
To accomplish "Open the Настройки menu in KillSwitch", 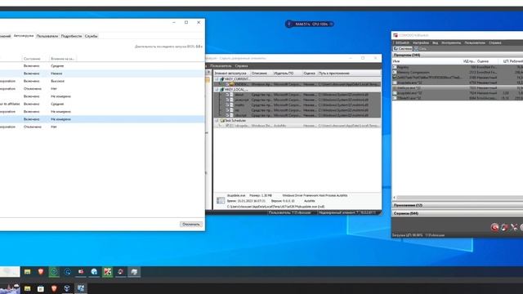I will coord(421,43).
